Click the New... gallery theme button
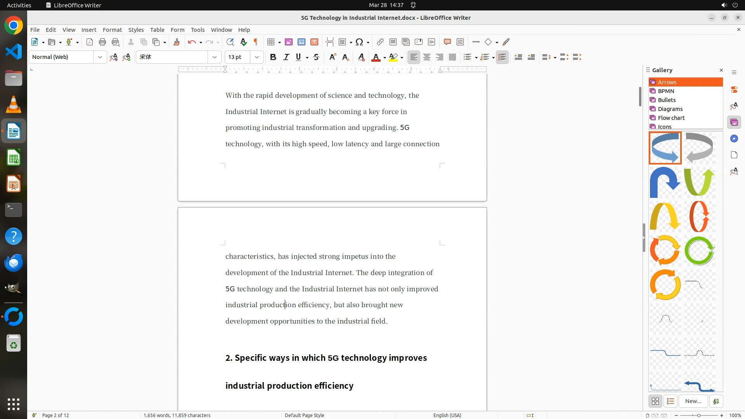This screenshot has width=745, height=419. (x=693, y=401)
